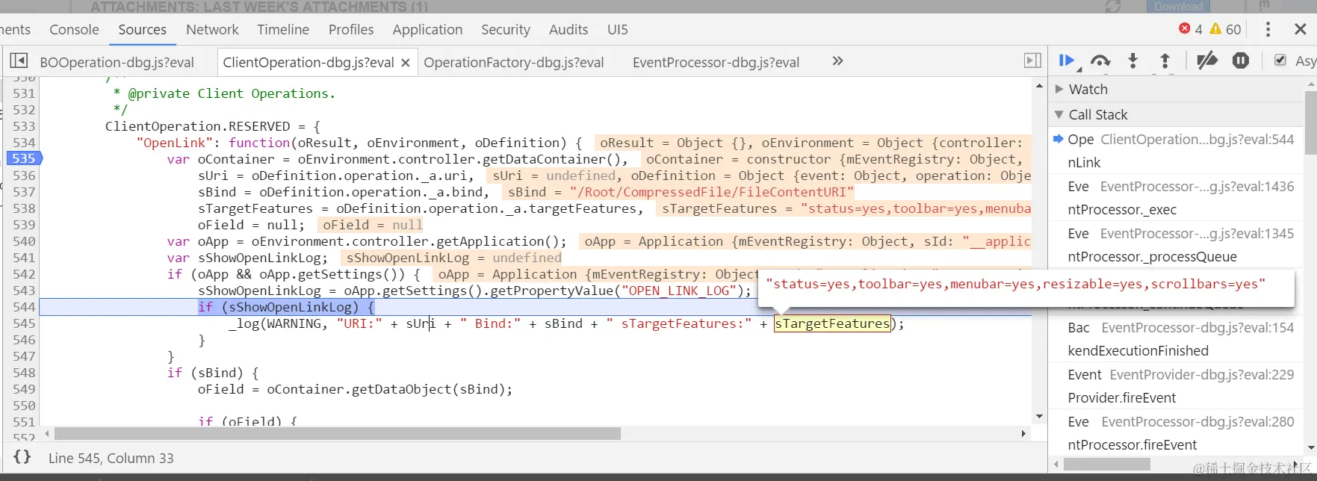Click the ClientOperation.RESERVED text on line 533
Viewport: 1317px width, 481px height.
198,126
